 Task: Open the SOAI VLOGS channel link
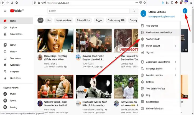point(88,63)
